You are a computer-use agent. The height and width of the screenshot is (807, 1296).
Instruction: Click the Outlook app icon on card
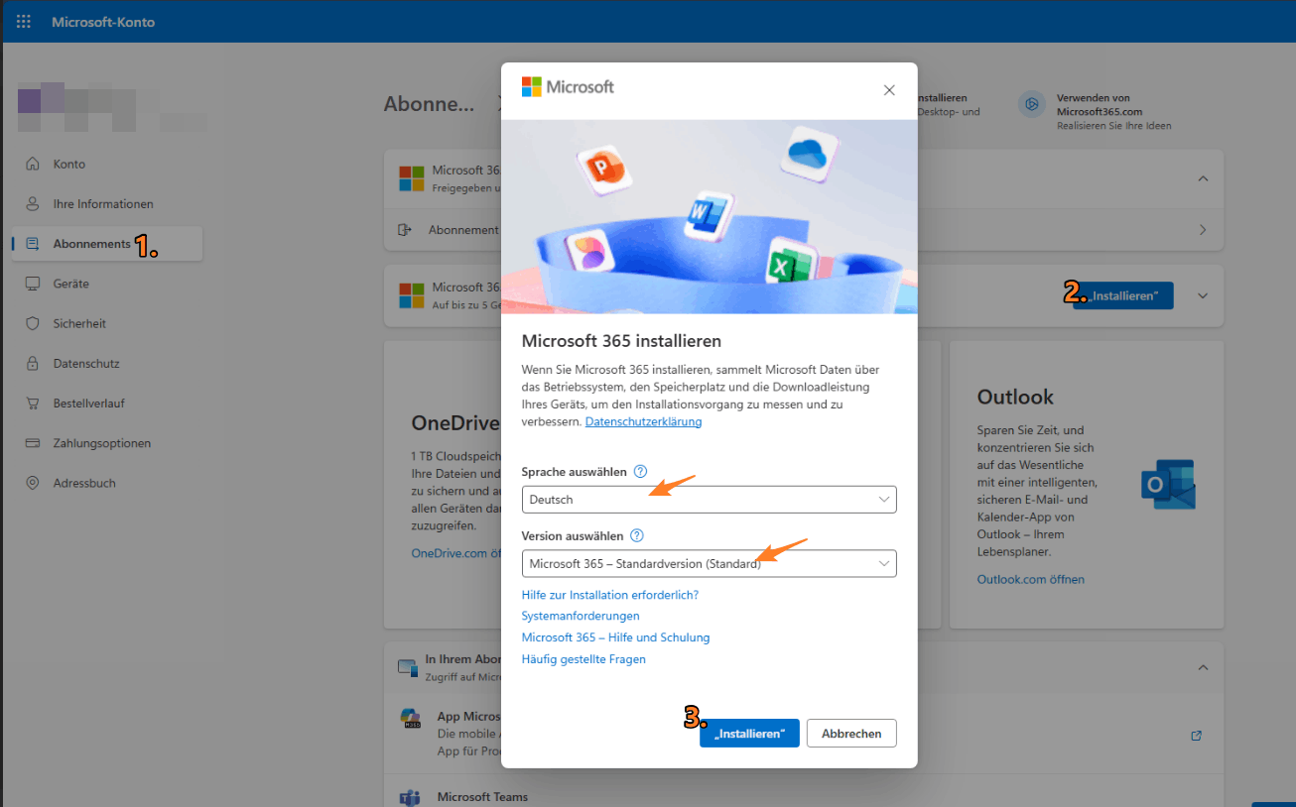point(1168,485)
